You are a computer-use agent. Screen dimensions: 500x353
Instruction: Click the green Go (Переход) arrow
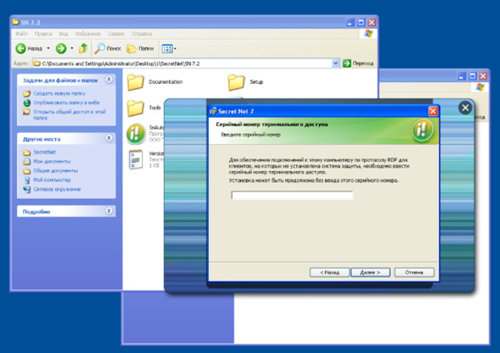click(x=347, y=63)
